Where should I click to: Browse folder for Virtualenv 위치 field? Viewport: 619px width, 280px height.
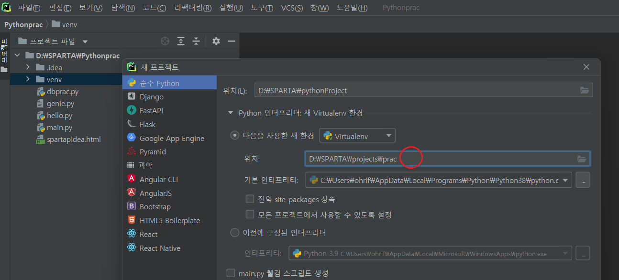582,159
